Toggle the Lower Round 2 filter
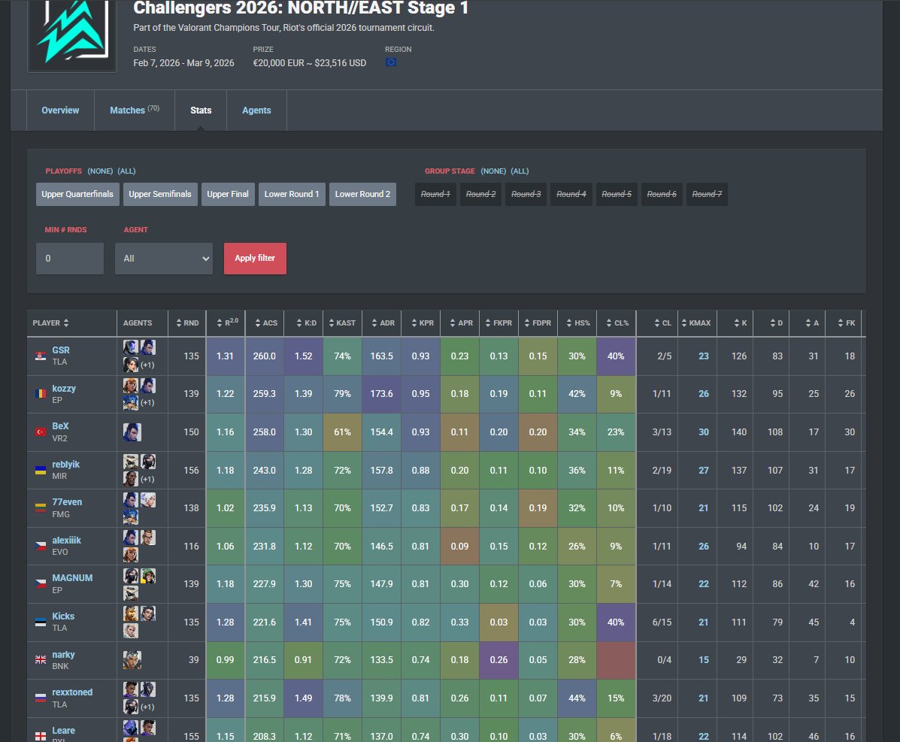 [x=362, y=194]
